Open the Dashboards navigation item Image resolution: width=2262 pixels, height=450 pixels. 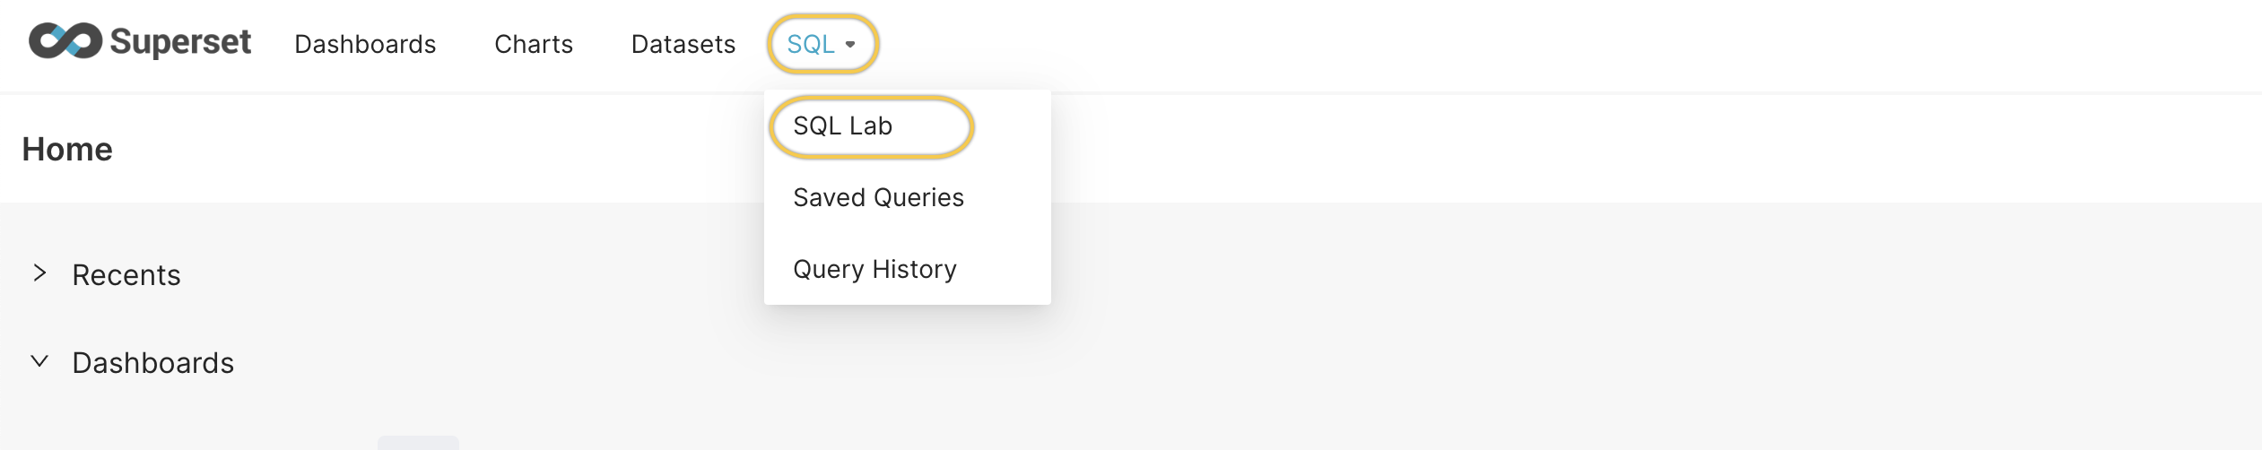365,44
